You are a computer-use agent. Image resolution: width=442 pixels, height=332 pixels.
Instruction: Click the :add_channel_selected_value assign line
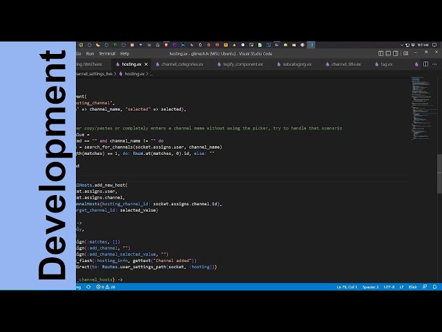122,255
